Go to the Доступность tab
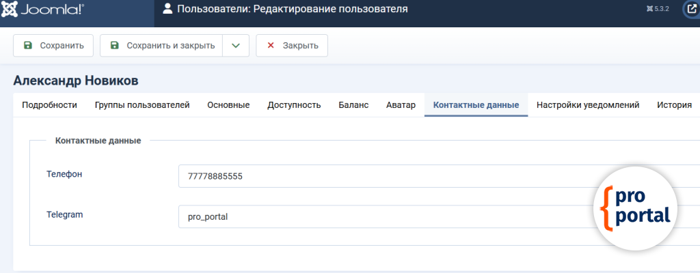Viewport: 700px width, 273px height. 294,105
